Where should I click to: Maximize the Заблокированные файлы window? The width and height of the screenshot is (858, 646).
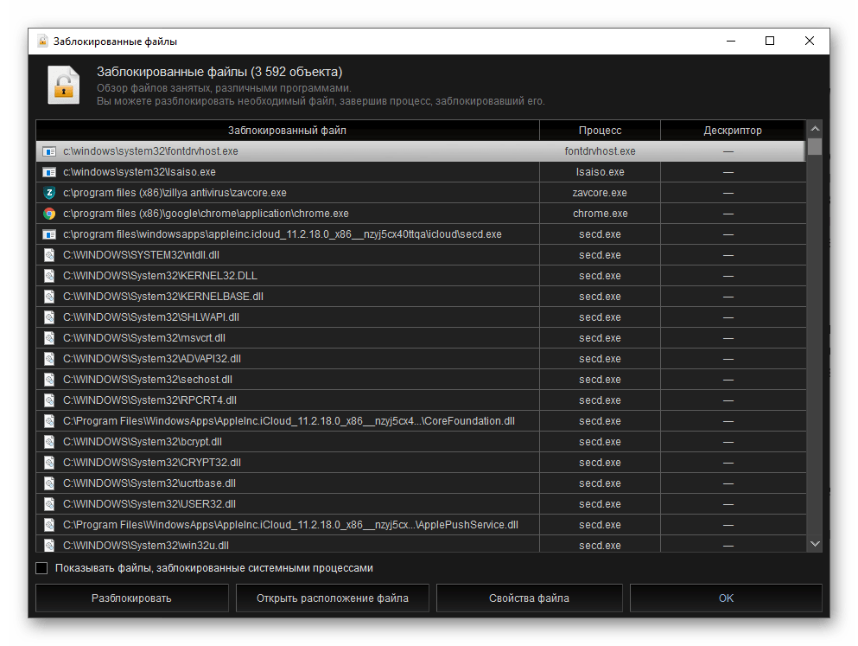pyautogui.click(x=770, y=41)
